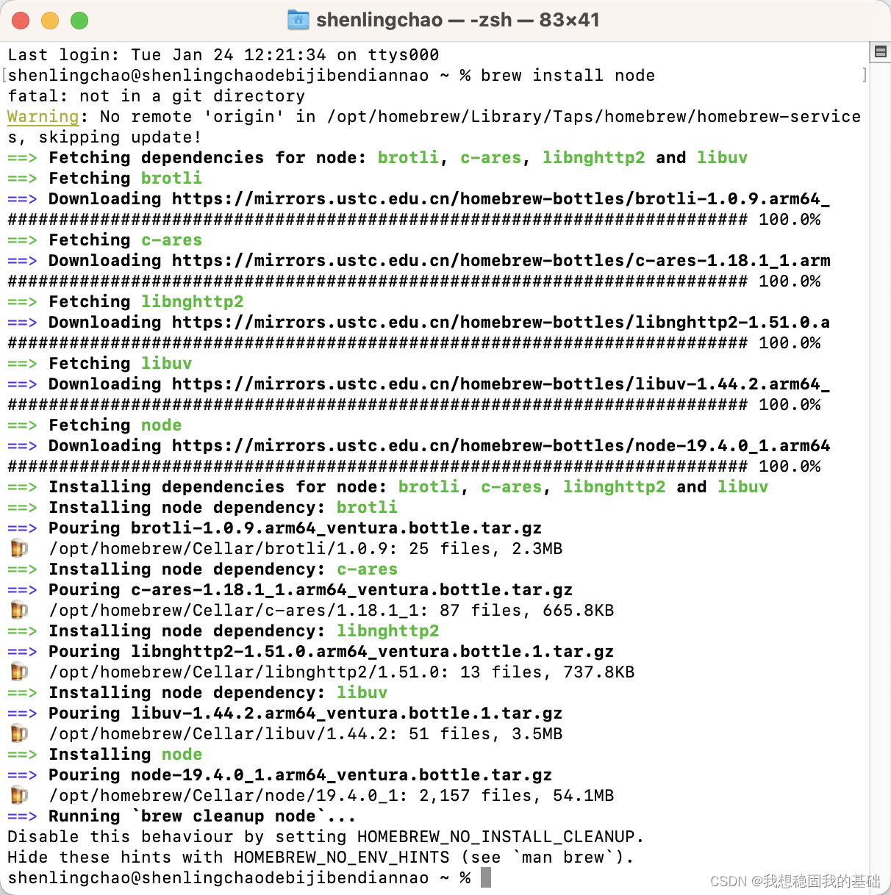891x895 pixels.
Task: Click the beer mug icon beside libnghttp2 Cellar path
Action: [x=18, y=671]
